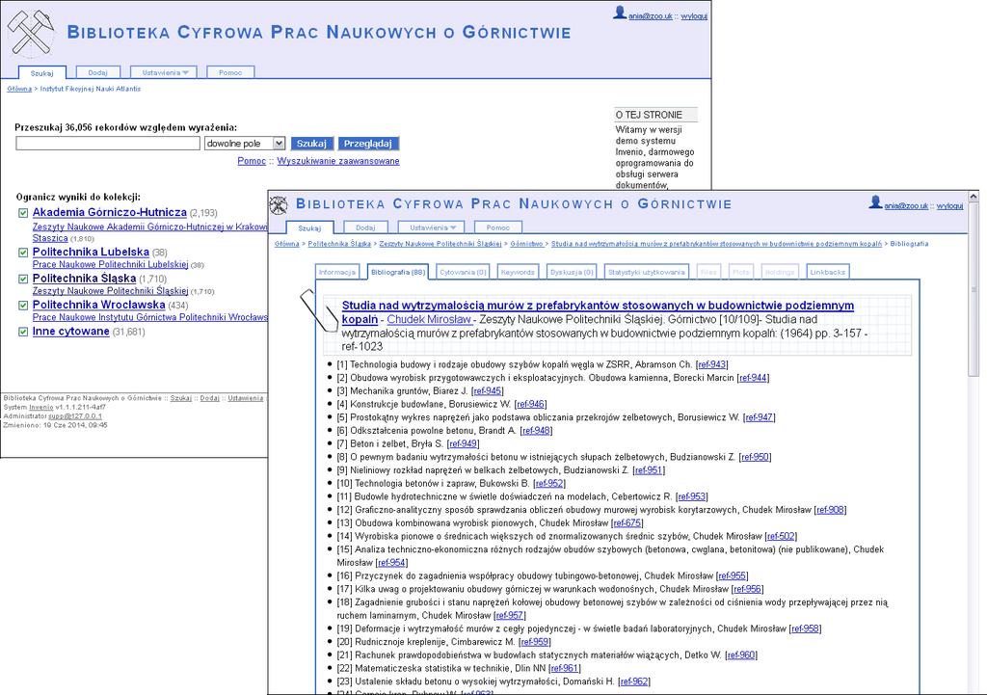Image resolution: width=987 pixels, height=695 pixels.
Task: Click the wyloguj link in back window
Action: [694, 16]
